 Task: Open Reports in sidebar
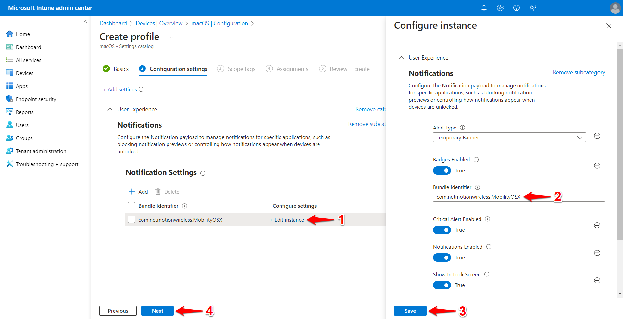(25, 112)
